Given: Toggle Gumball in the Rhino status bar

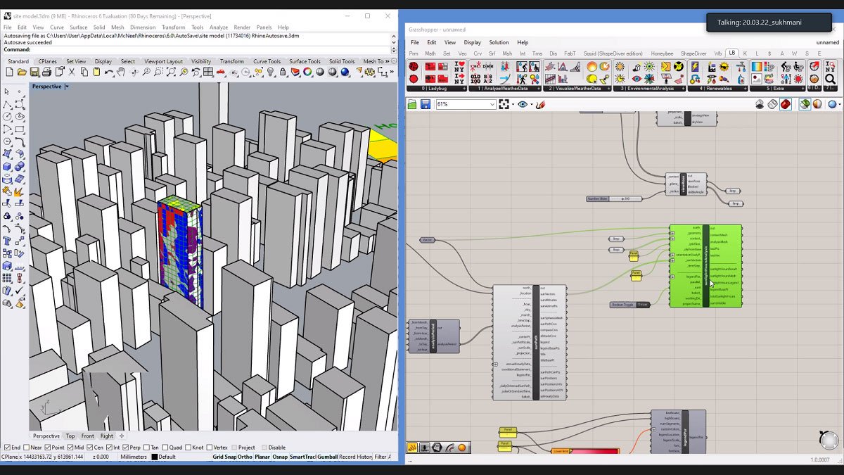Looking at the screenshot, I should coord(327,457).
